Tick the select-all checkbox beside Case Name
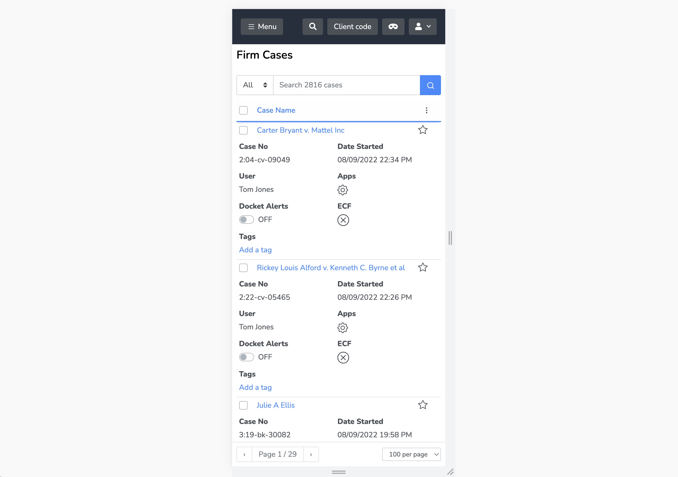Viewport: 678px width, 477px height. [x=243, y=110]
